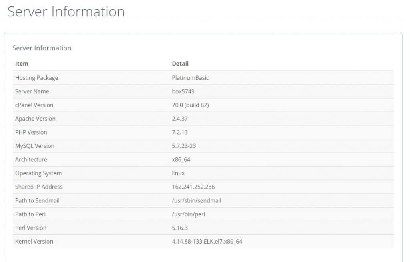Select the "x86_64" architecture value

[181, 159]
